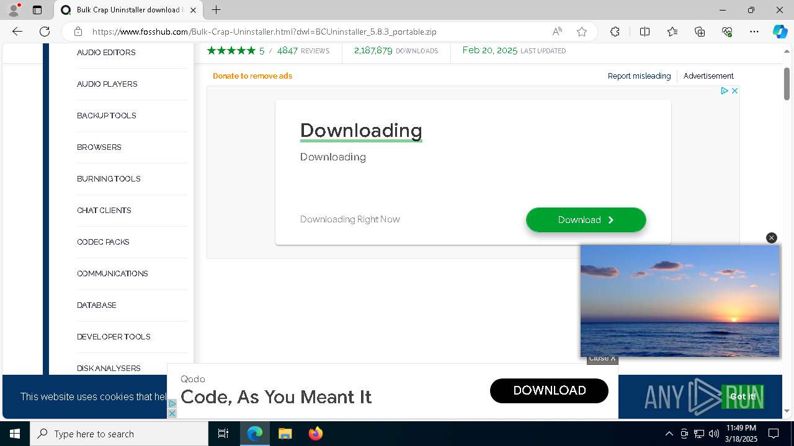Refresh the current page

tap(45, 32)
